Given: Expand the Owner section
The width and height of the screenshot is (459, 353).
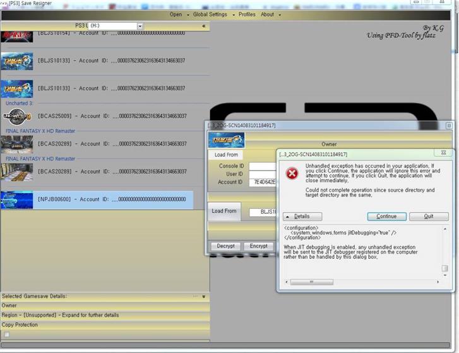Looking at the screenshot, I should (x=105, y=306).
